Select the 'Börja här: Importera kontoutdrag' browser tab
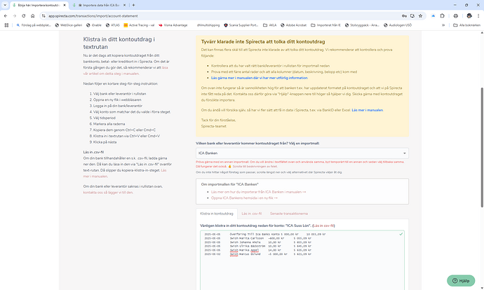Viewport: 484px width, 290px height. pos(38,5)
